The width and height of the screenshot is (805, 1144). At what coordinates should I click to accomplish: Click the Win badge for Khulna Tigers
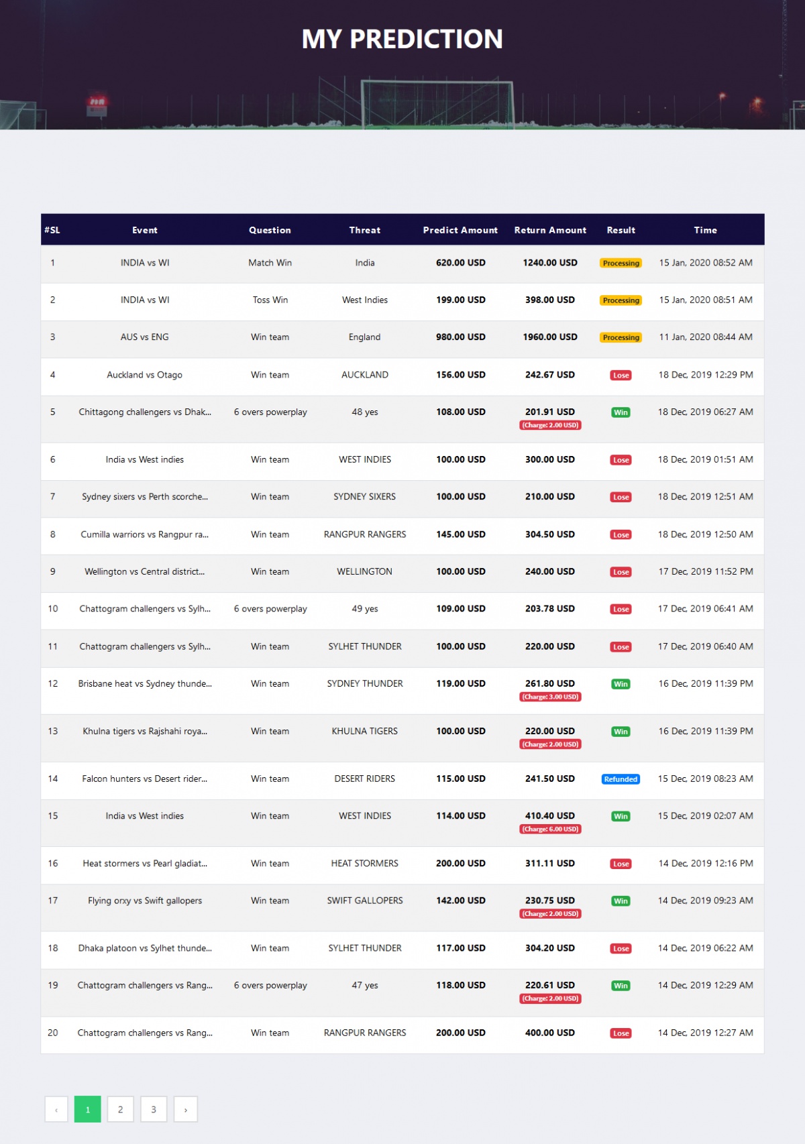(621, 732)
